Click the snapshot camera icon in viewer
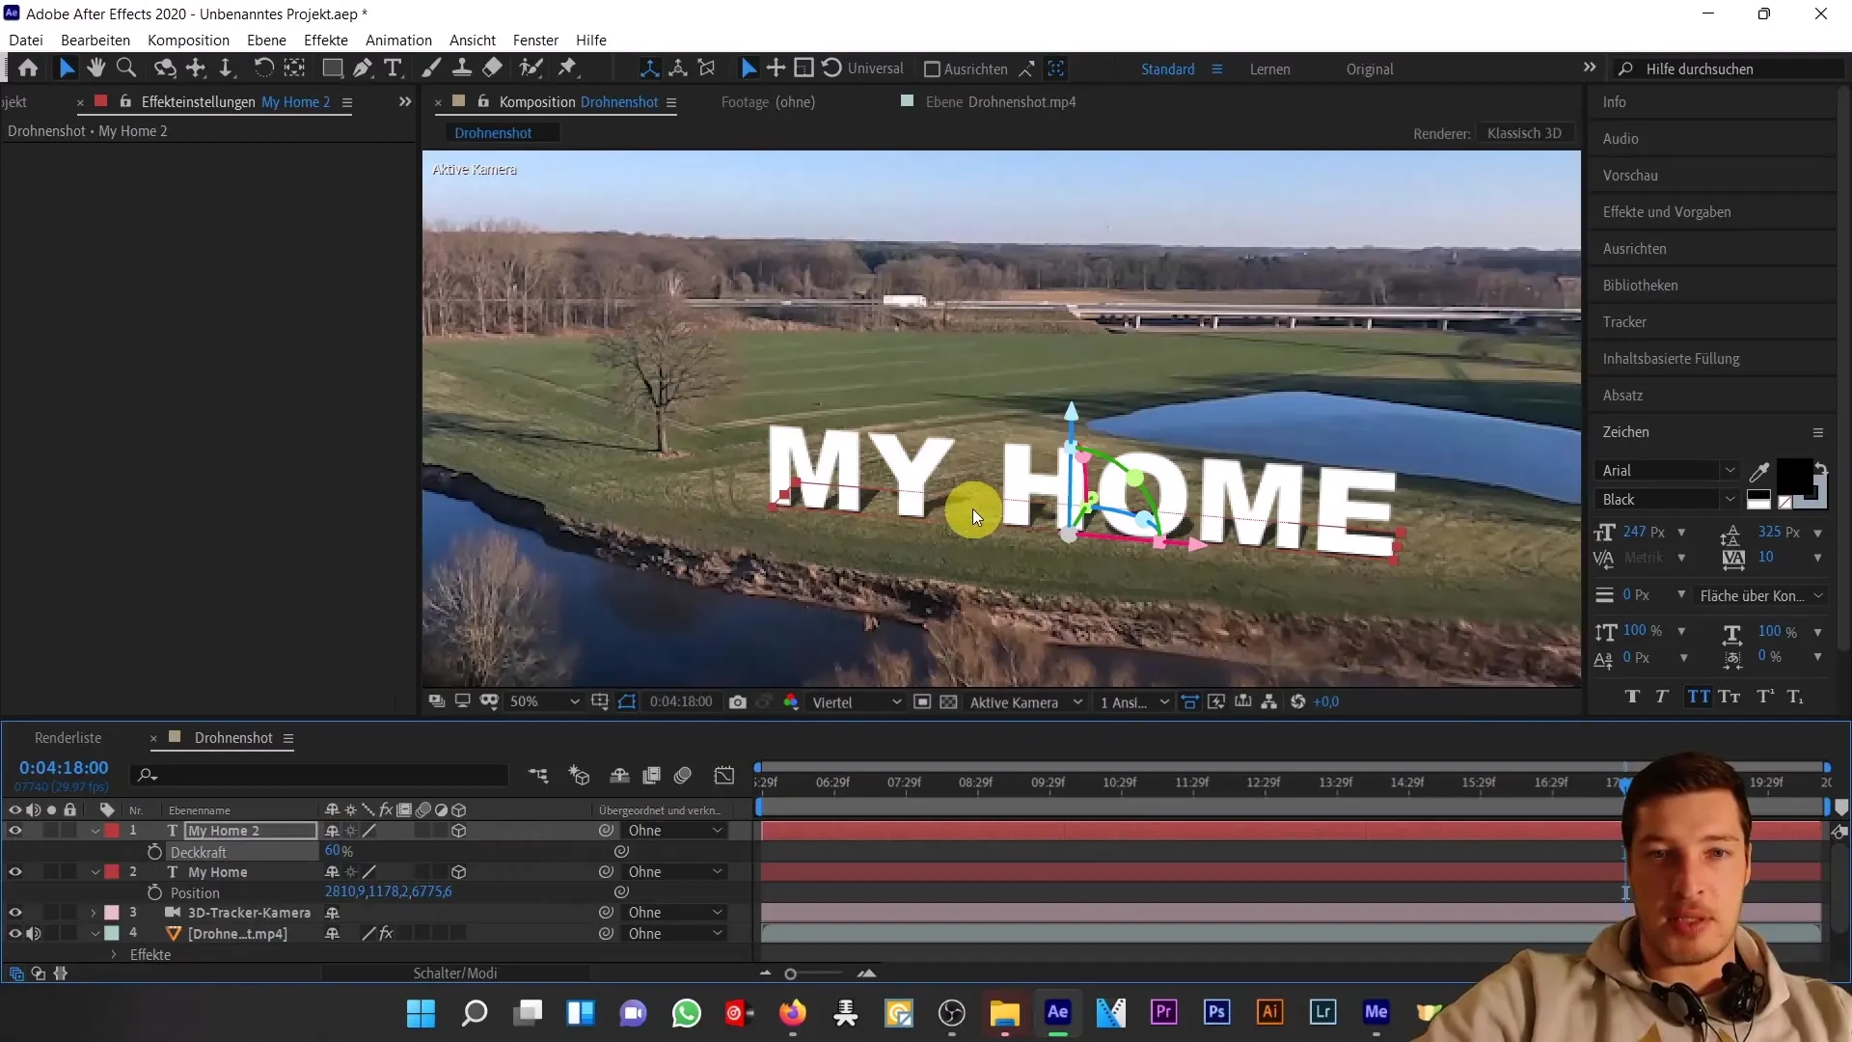This screenshot has height=1042, width=1852. pos(738,702)
